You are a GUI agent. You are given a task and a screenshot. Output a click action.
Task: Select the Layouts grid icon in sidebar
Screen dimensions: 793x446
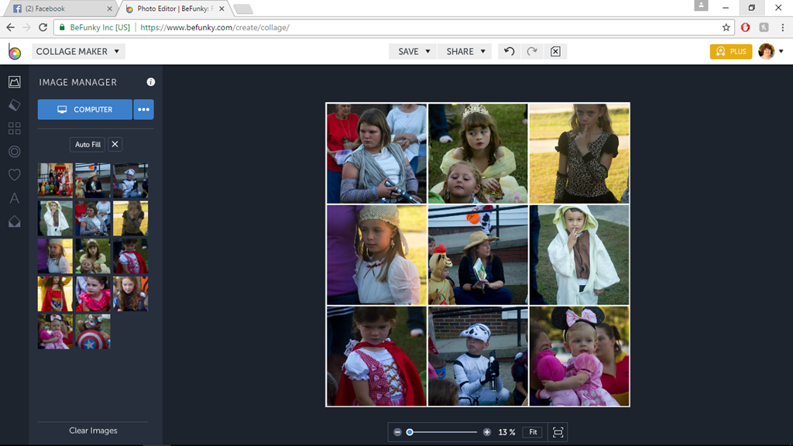14,129
